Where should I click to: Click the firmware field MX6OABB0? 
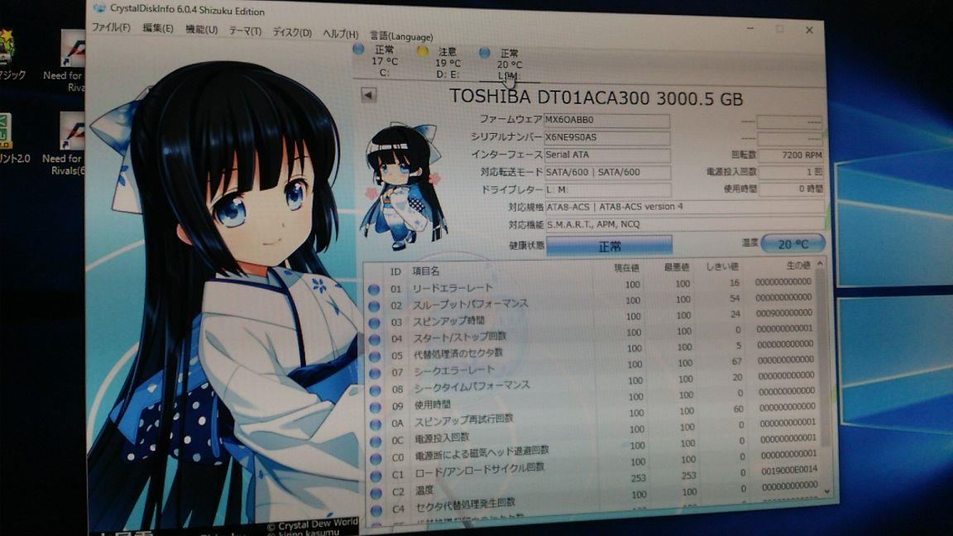(607, 120)
